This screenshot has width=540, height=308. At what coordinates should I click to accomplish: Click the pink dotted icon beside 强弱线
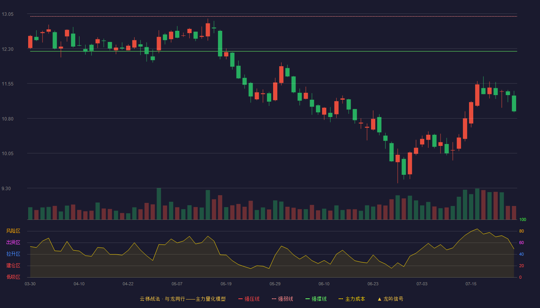point(274,299)
